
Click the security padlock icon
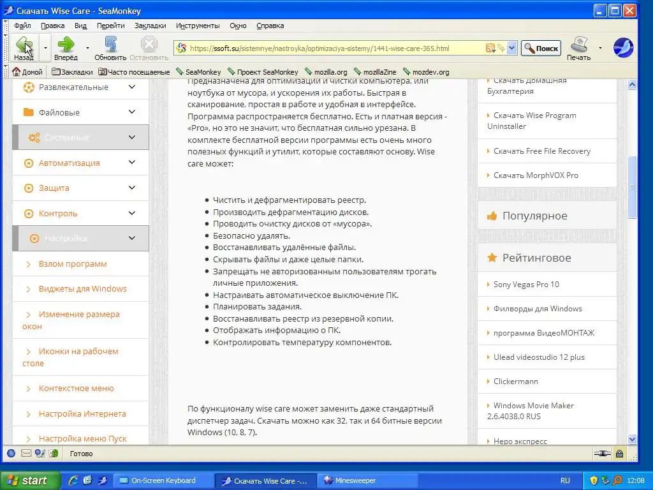click(619, 454)
